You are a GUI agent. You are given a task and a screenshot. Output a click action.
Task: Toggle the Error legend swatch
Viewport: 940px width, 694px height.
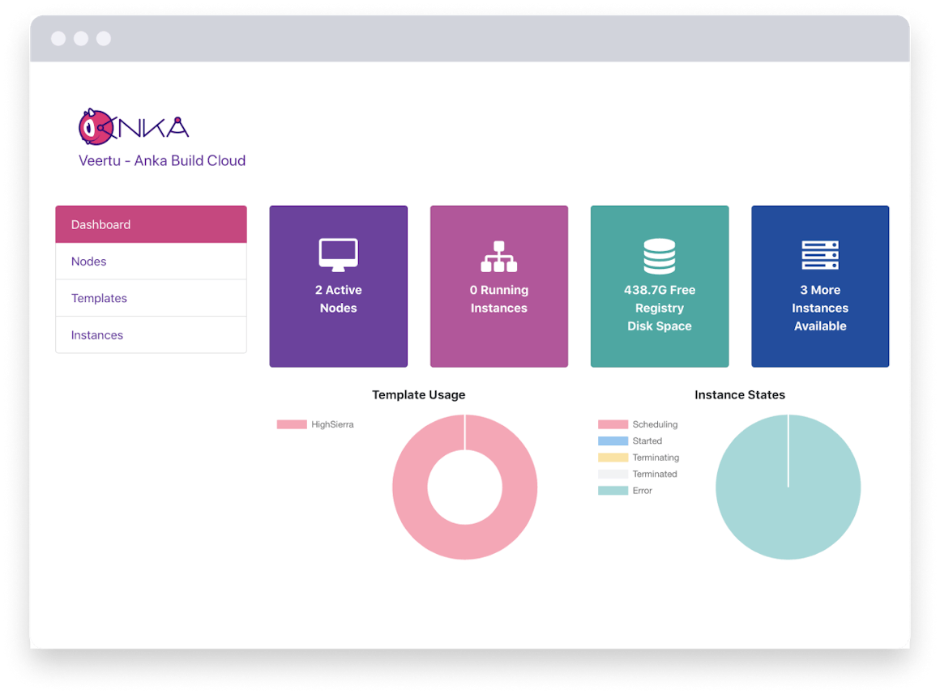coord(613,490)
